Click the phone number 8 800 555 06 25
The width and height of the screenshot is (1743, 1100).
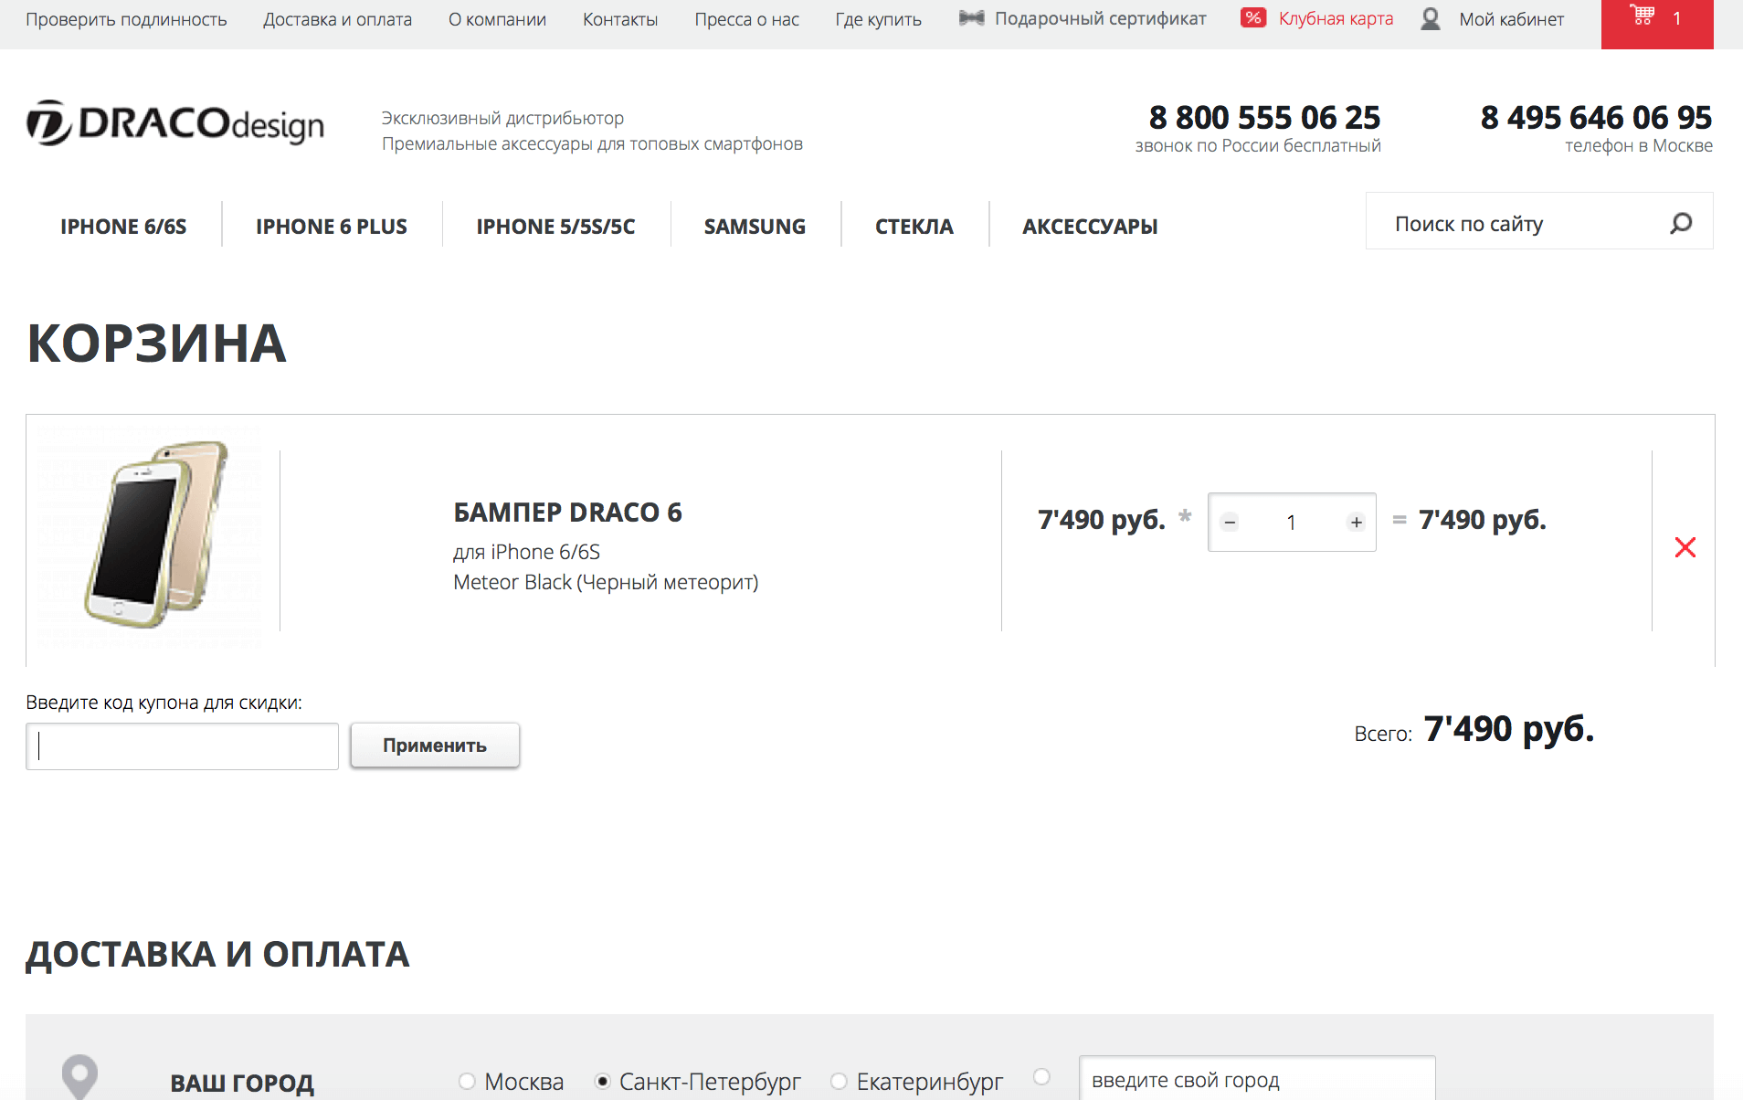[1264, 118]
